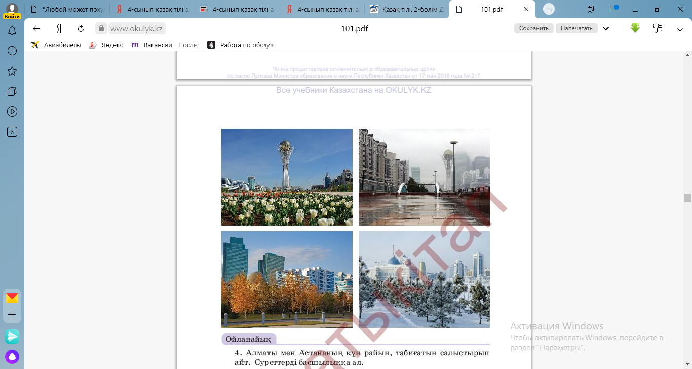Screen dimensions: 692x369
Task: Open browsing history clock icon
Action: point(12,51)
